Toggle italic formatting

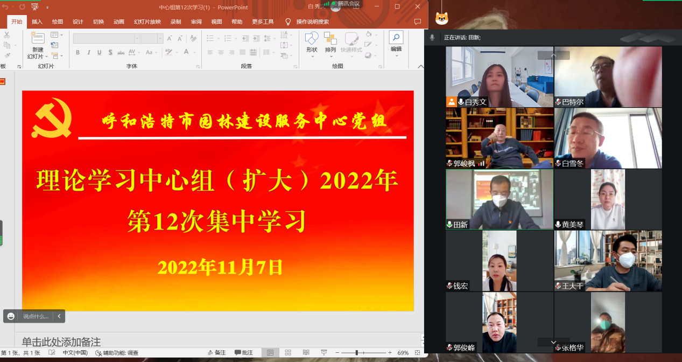point(89,52)
